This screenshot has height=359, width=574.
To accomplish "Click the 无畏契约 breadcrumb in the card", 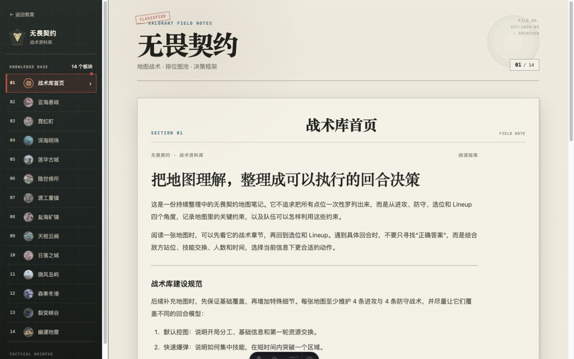I will (160, 155).
